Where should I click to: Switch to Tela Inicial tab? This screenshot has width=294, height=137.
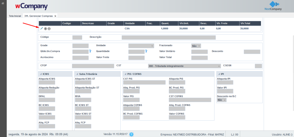point(15,16)
